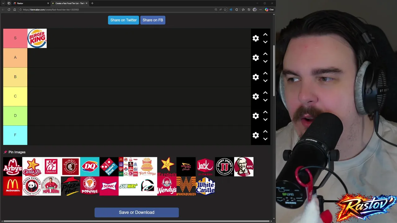The width and height of the screenshot is (397, 223).
Task: Select the Five Guys logo tile
Action: point(147,167)
